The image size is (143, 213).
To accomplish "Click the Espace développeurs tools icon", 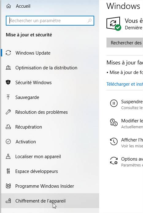I will coord(8,171).
